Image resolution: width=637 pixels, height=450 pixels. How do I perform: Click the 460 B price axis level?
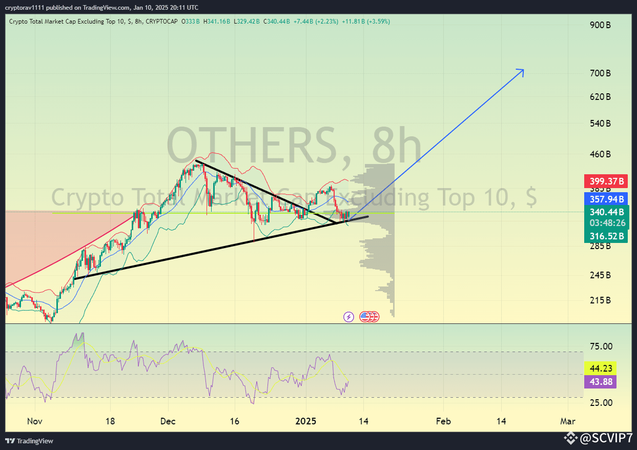tap(600, 154)
